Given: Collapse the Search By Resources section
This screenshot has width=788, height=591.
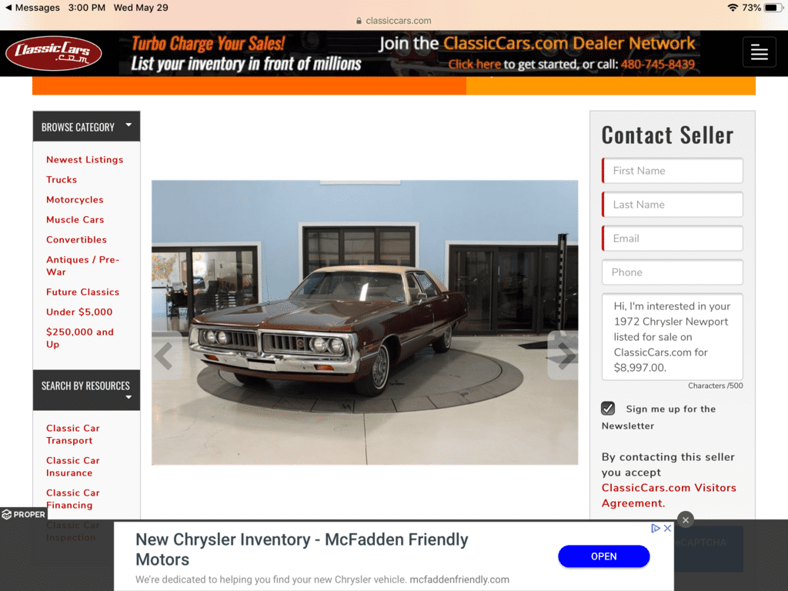Looking at the screenshot, I should 129,397.
